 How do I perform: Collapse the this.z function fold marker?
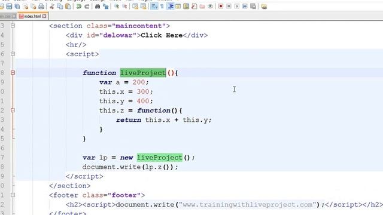point(13,110)
